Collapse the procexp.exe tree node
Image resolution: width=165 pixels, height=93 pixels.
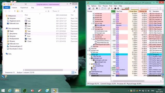click(x=90, y=64)
